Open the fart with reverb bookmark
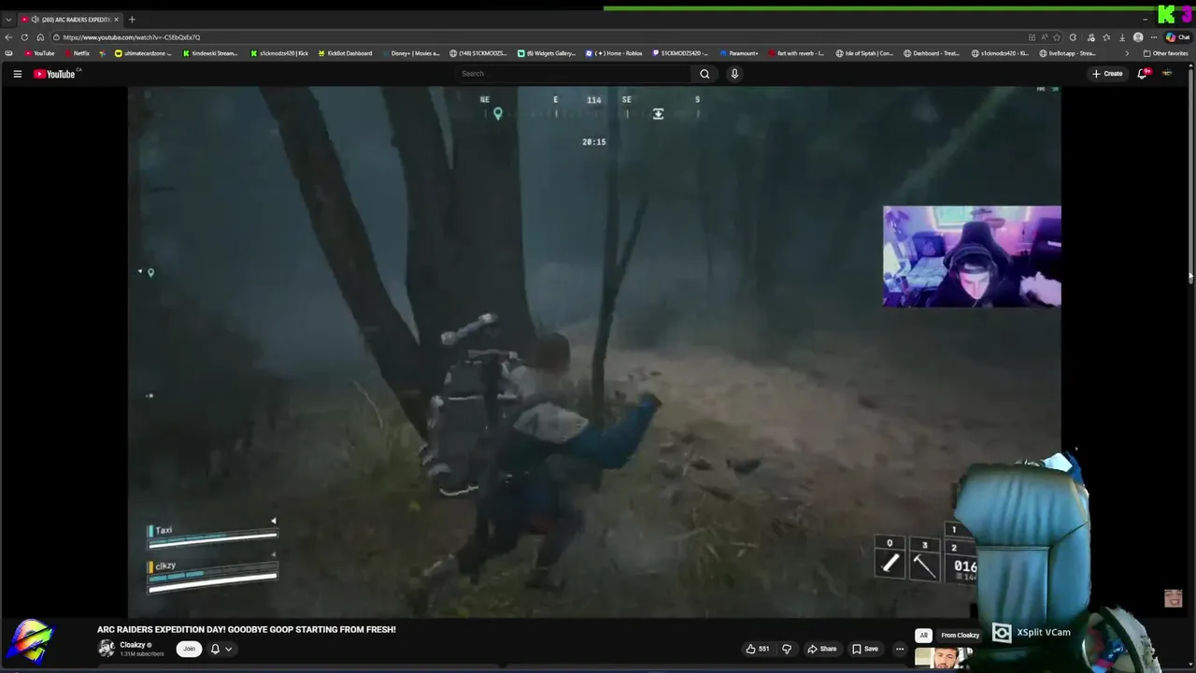The height and width of the screenshot is (673, 1196). tap(796, 53)
